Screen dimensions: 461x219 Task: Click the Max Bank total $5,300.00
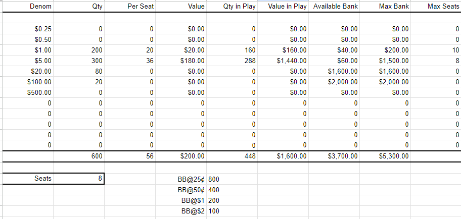pyautogui.click(x=386, y=156)
